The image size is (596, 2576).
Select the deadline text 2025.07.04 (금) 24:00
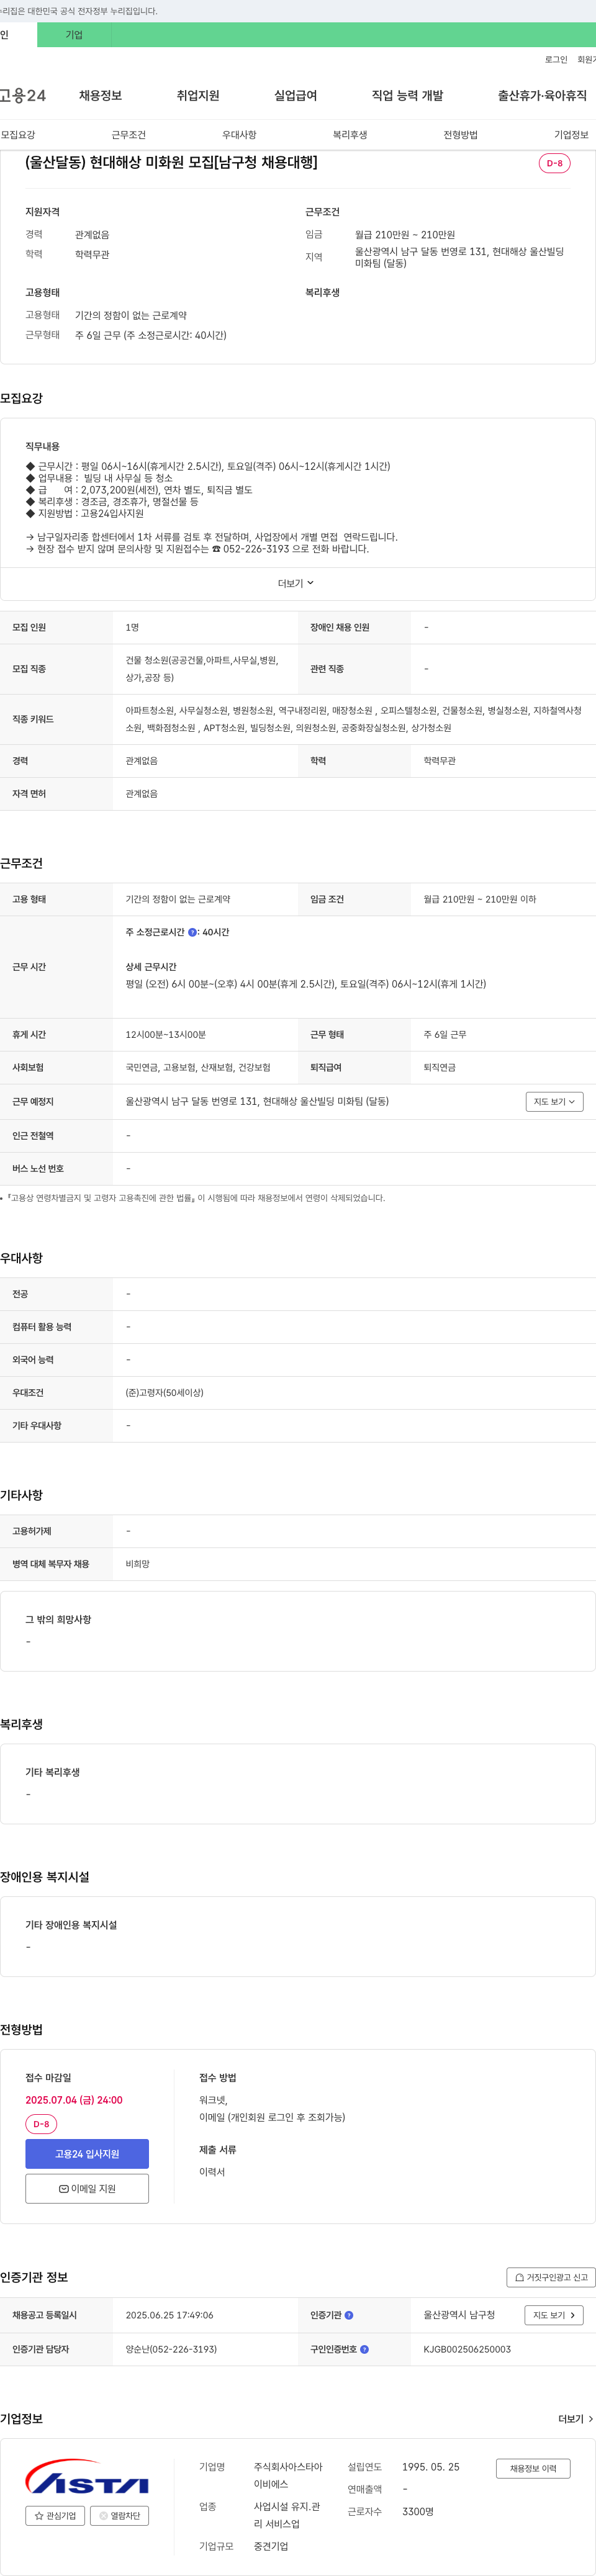point(74,2100)
